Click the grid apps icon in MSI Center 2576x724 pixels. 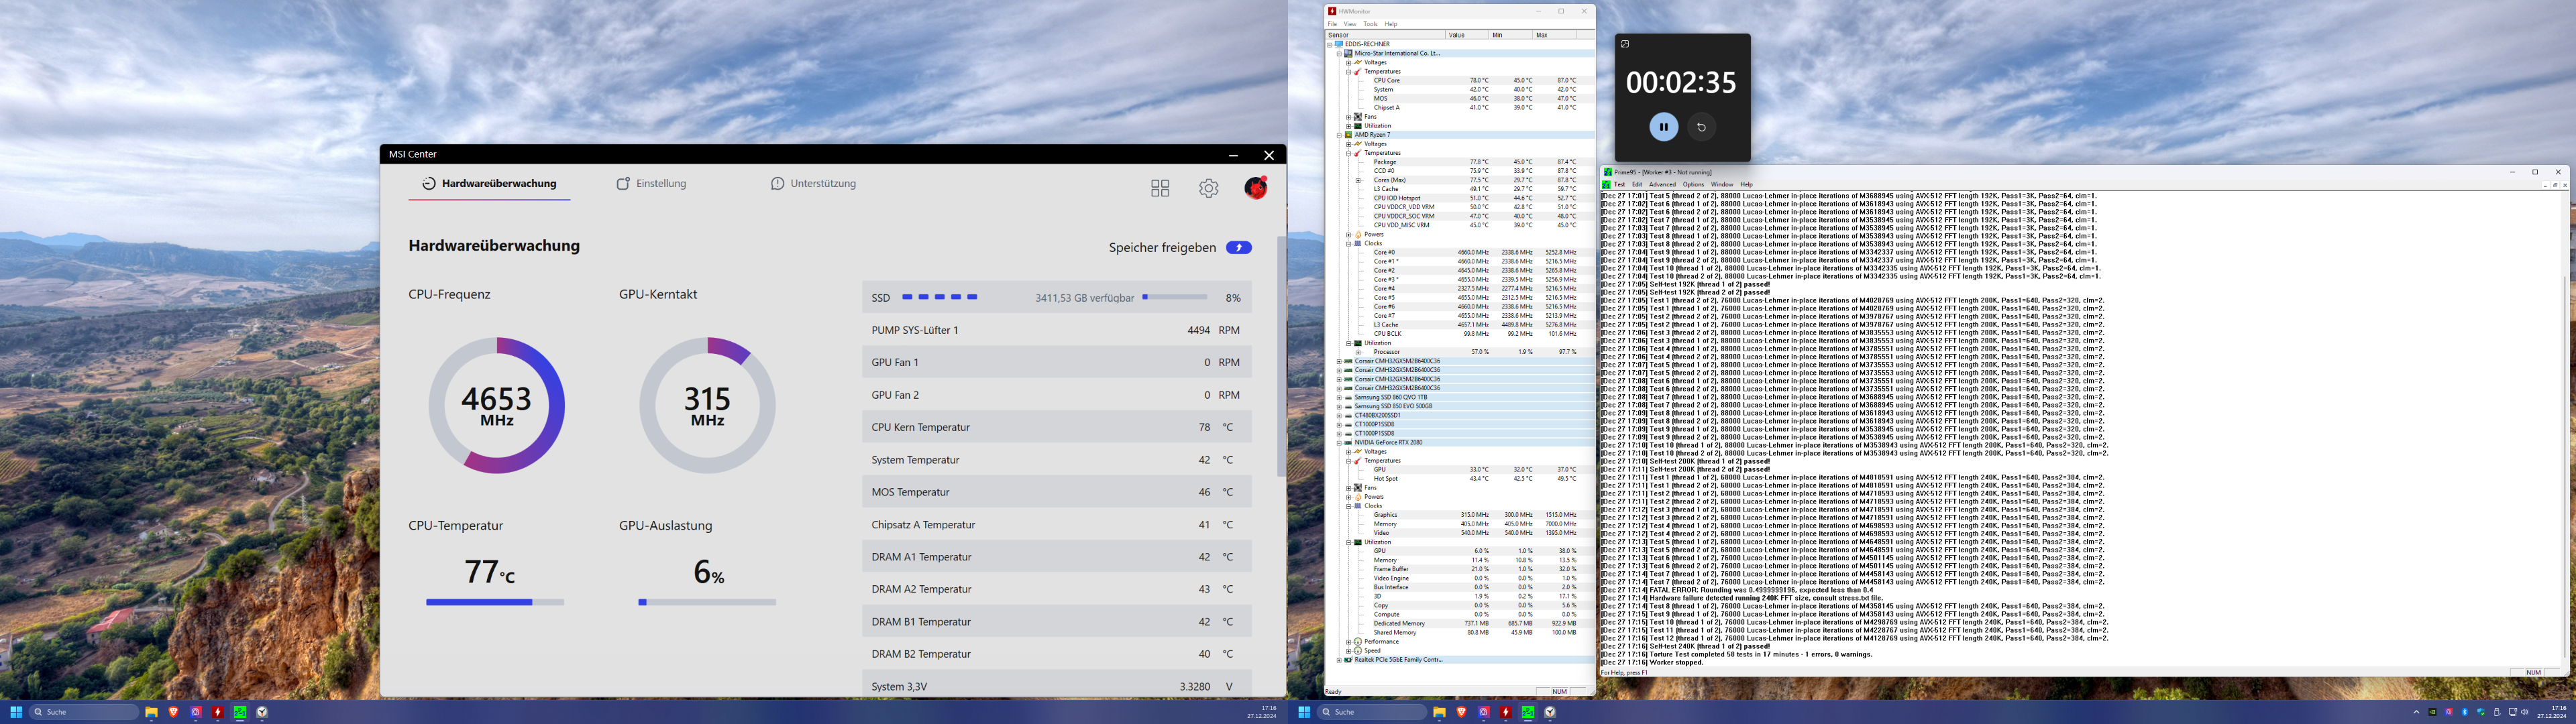[1160, 188]
